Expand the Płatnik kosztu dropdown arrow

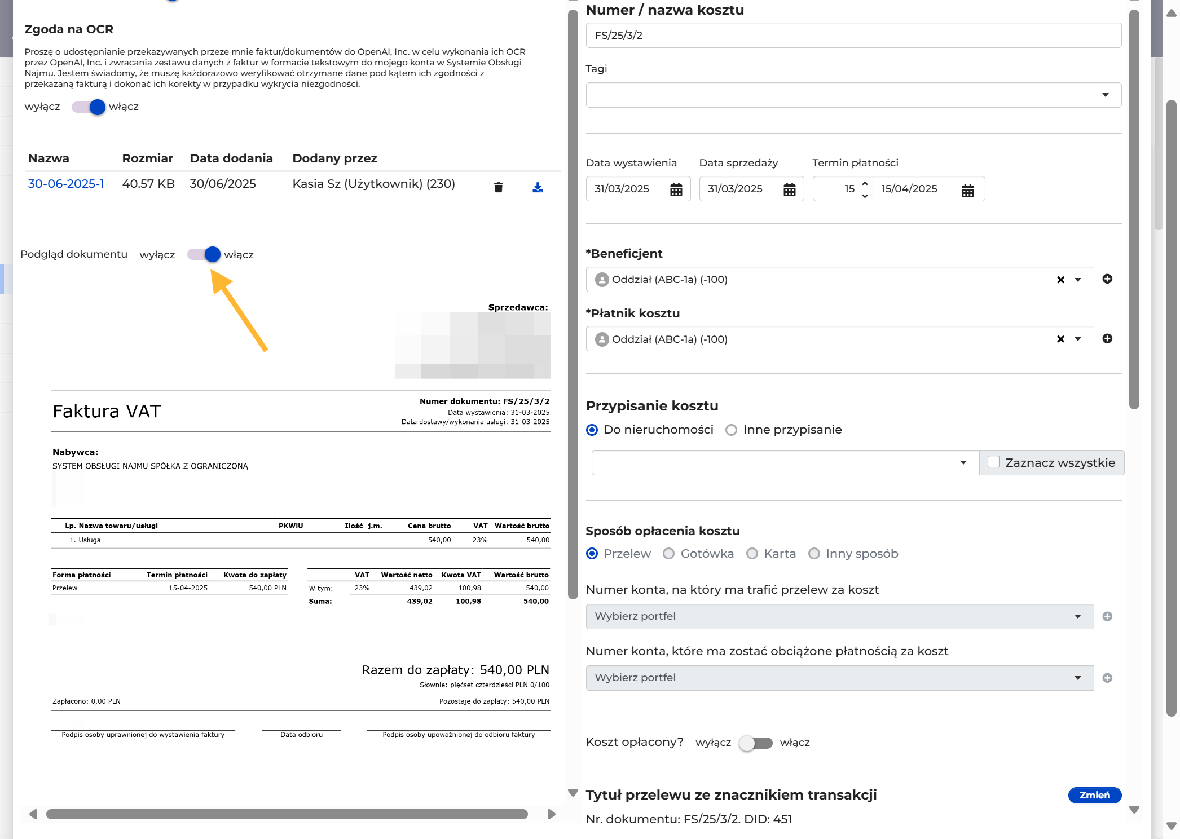pyautogui.click(x=1078, y=339)
